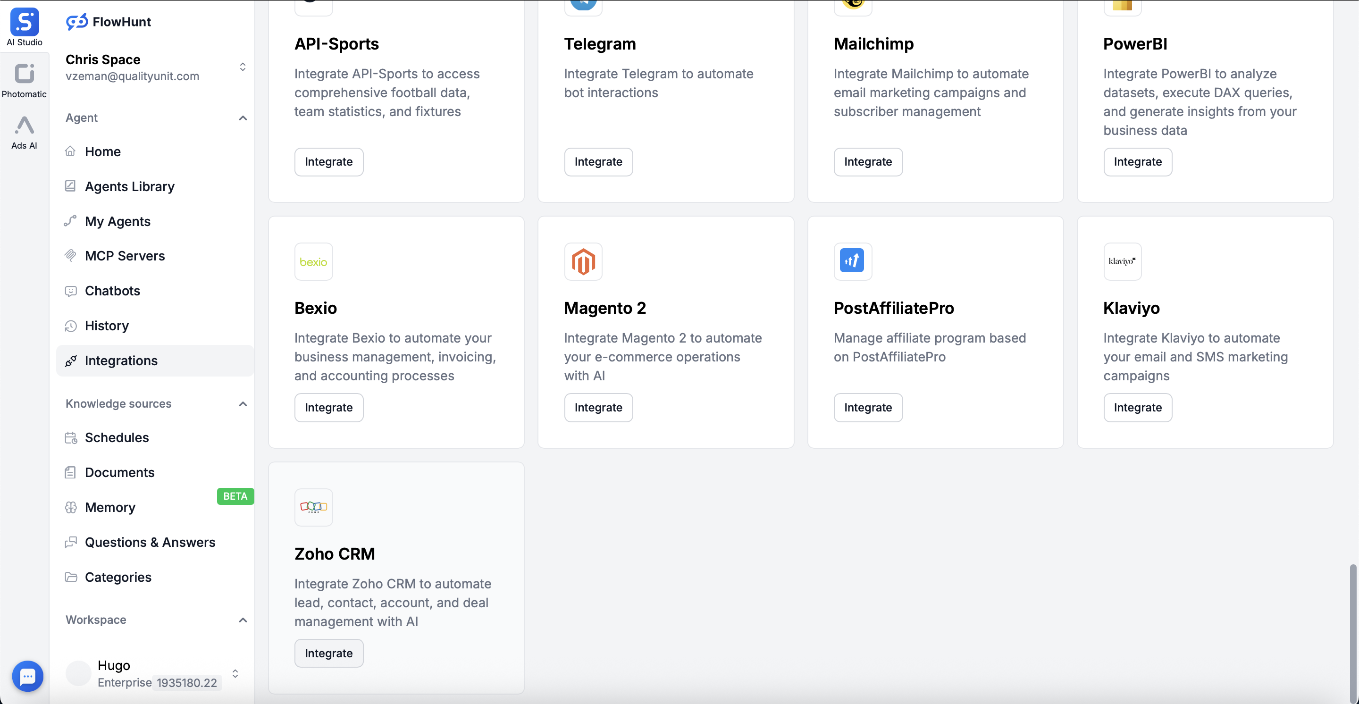Open the AI Studio app from the left rail
This screenshot has width=1359, height=704.
(x=24, y=25)
